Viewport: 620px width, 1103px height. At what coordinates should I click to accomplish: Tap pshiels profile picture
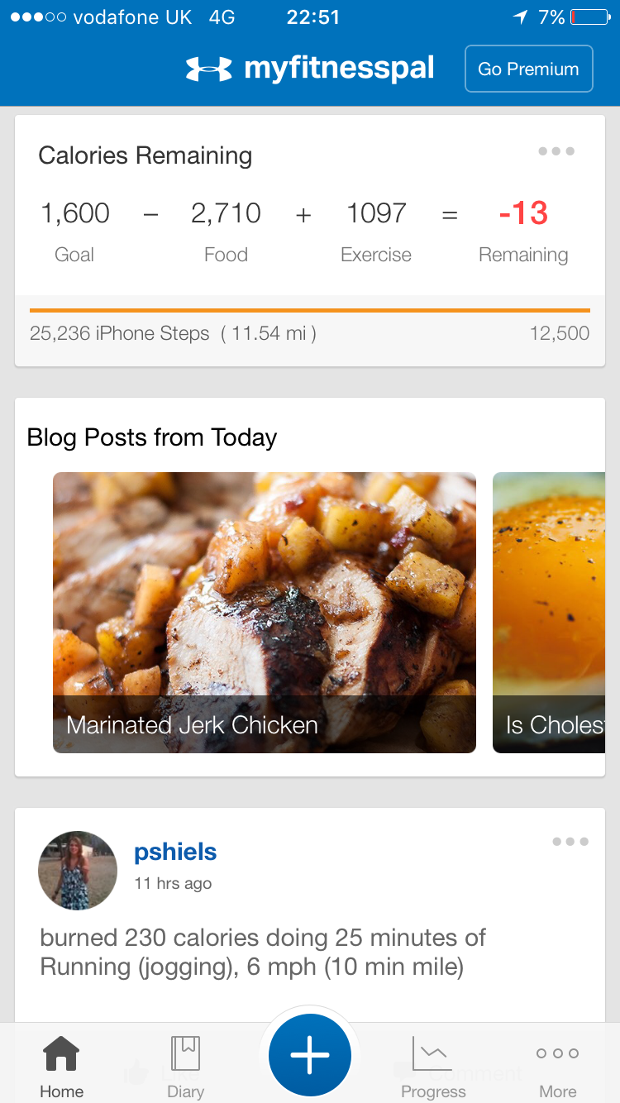[78, 870]
